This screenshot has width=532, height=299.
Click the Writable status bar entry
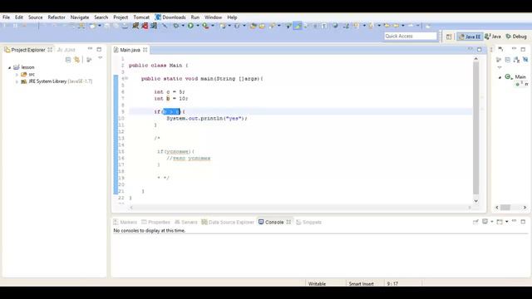click(x=317, y=283)
